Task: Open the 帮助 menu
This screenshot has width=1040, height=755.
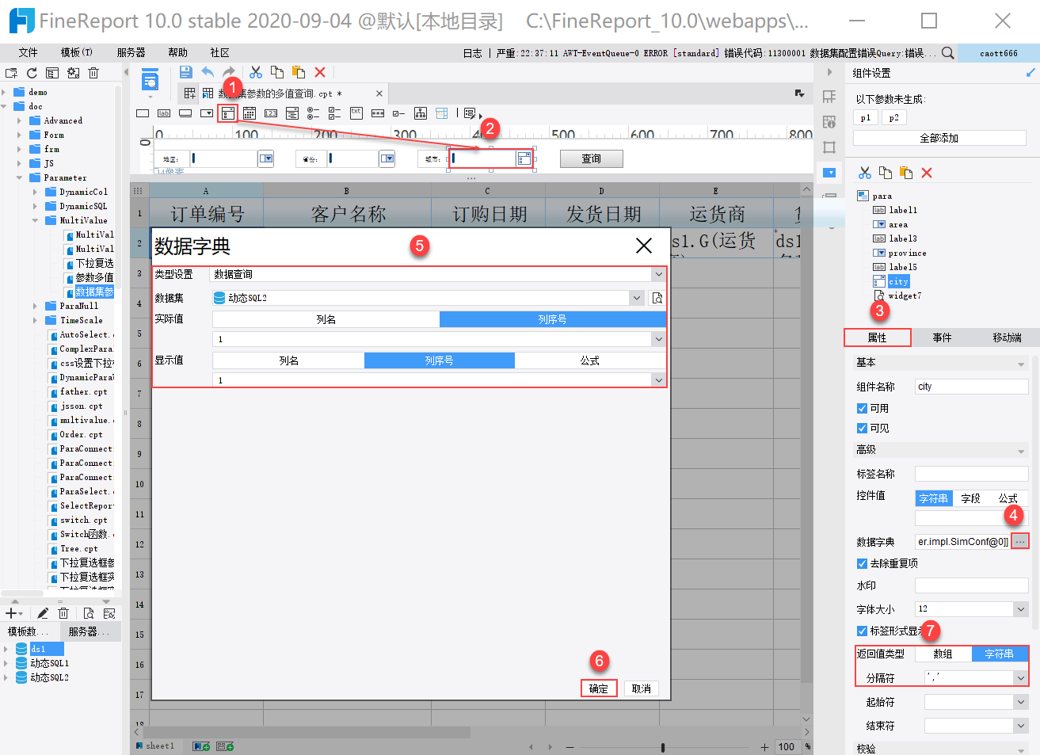Action: [x=178, y=53]
